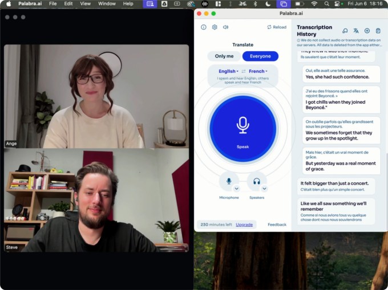Click the Reload button
Screen dimensions: 388x290
(x=277, y=27)
